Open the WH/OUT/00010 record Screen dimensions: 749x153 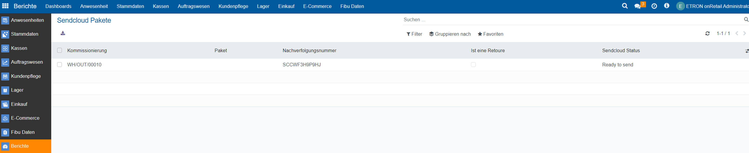84,65
